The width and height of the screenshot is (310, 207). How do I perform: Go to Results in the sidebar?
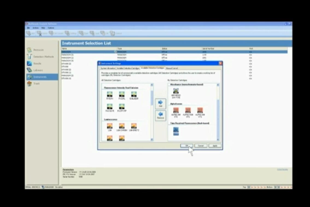click(x=35, y=63)
